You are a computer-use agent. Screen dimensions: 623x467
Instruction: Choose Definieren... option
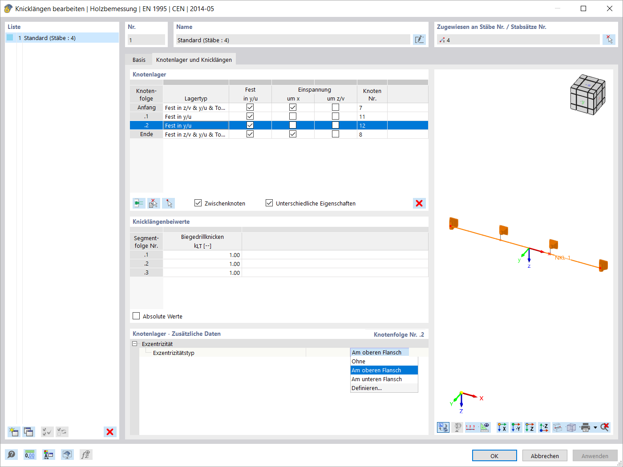click(x=384, y=388)
